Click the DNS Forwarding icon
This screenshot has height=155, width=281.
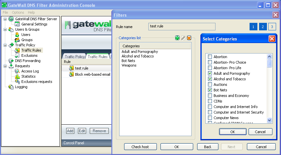point(11,61)
